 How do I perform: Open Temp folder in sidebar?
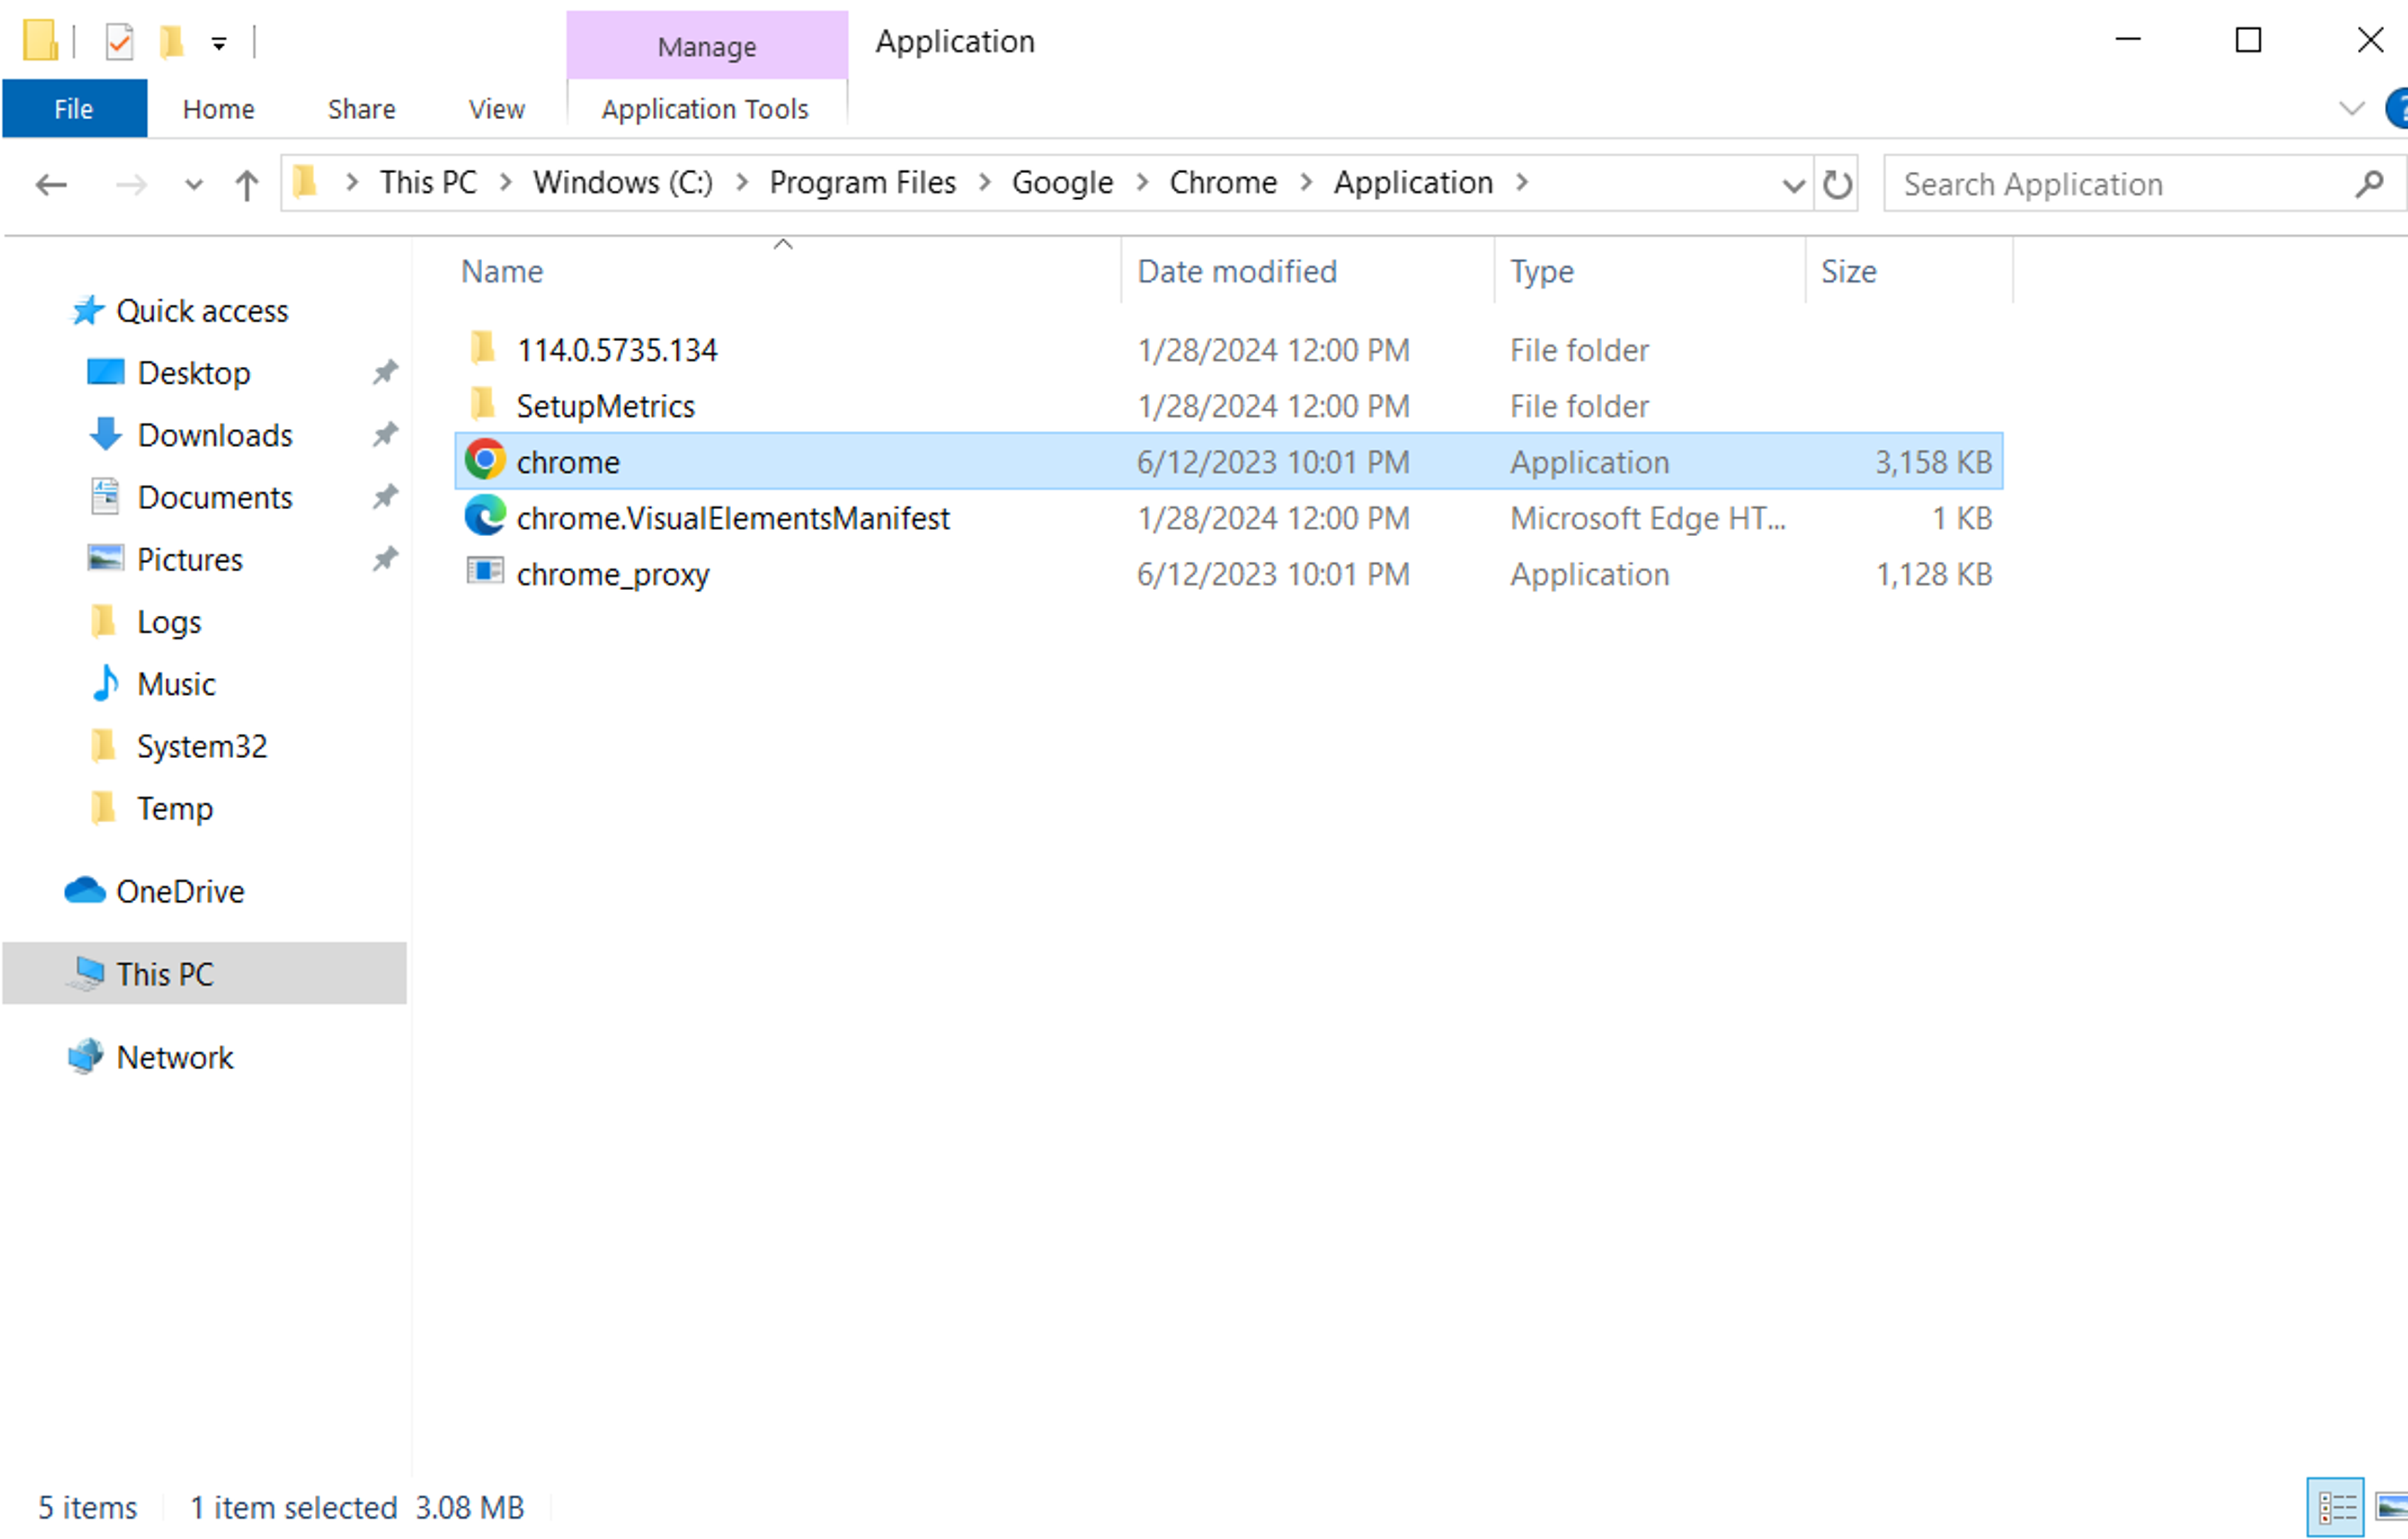tap(174, 808)
